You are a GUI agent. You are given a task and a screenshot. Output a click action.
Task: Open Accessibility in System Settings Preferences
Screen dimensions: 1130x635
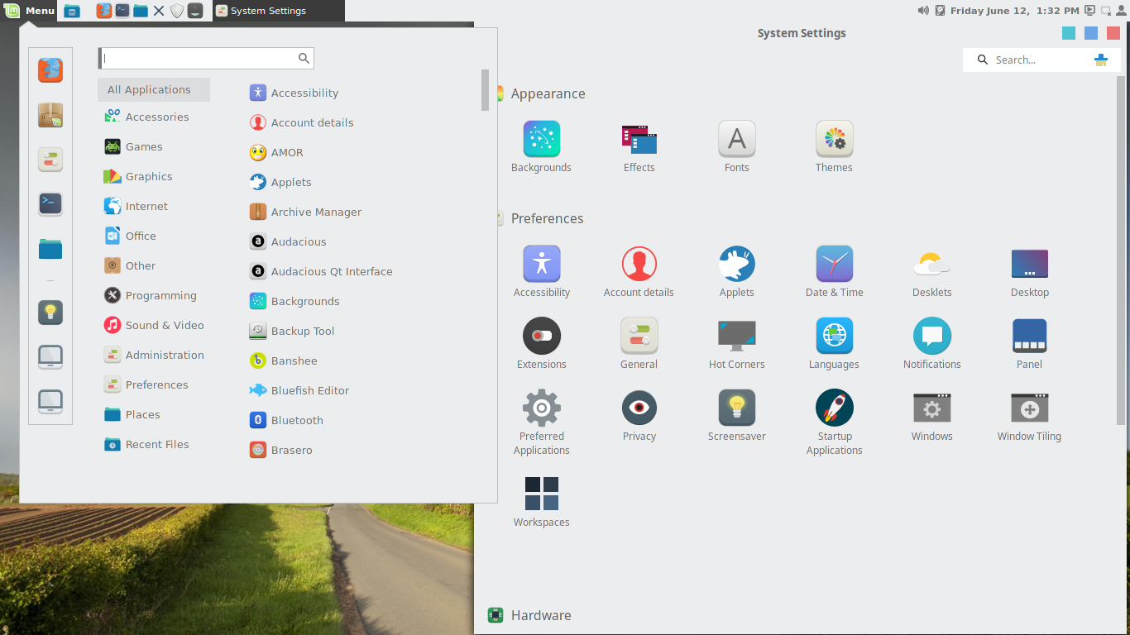[x=542, y=271]
